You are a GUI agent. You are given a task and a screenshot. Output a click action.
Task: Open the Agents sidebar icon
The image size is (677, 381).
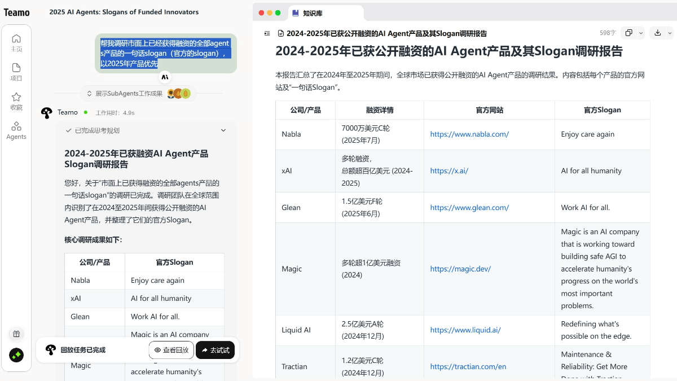coord(16,130)
